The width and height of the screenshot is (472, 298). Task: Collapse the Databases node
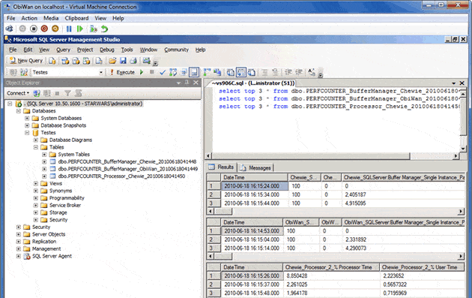(x=19, y=110)
